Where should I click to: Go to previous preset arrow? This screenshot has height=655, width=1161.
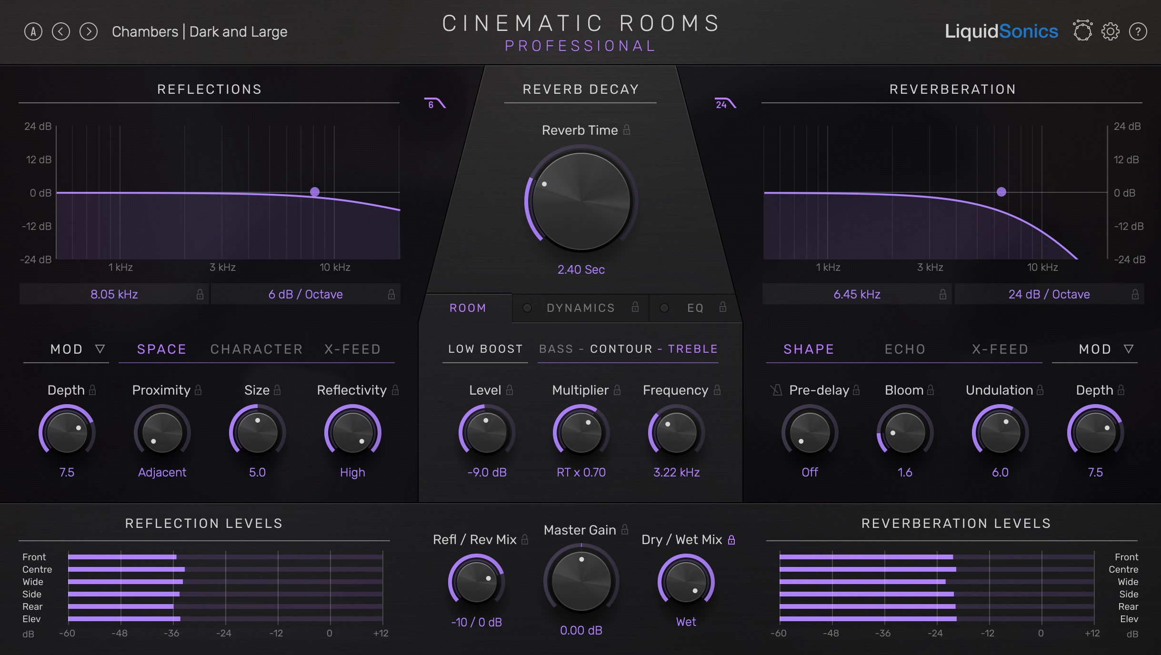tap(61, 32)
